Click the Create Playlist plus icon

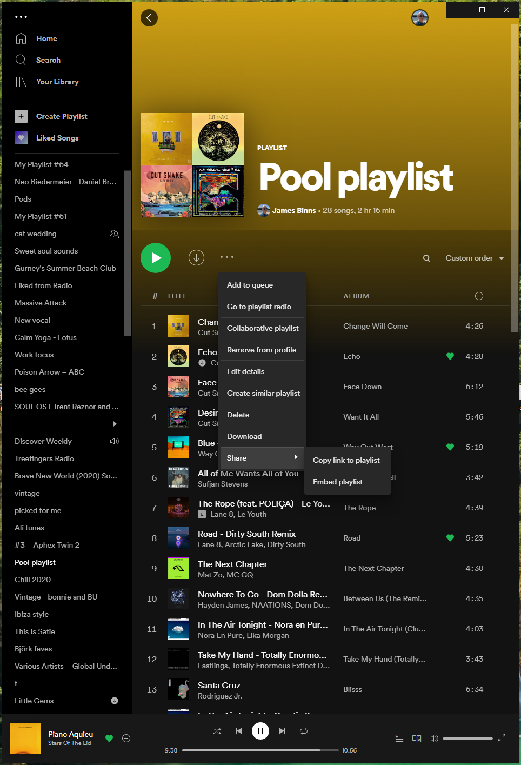click(x=21, y=116)
